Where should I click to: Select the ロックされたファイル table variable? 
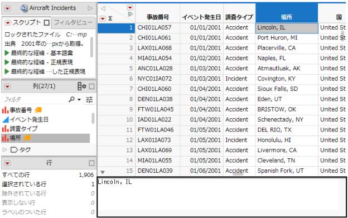pyautogui.click(x=46, y=35)
